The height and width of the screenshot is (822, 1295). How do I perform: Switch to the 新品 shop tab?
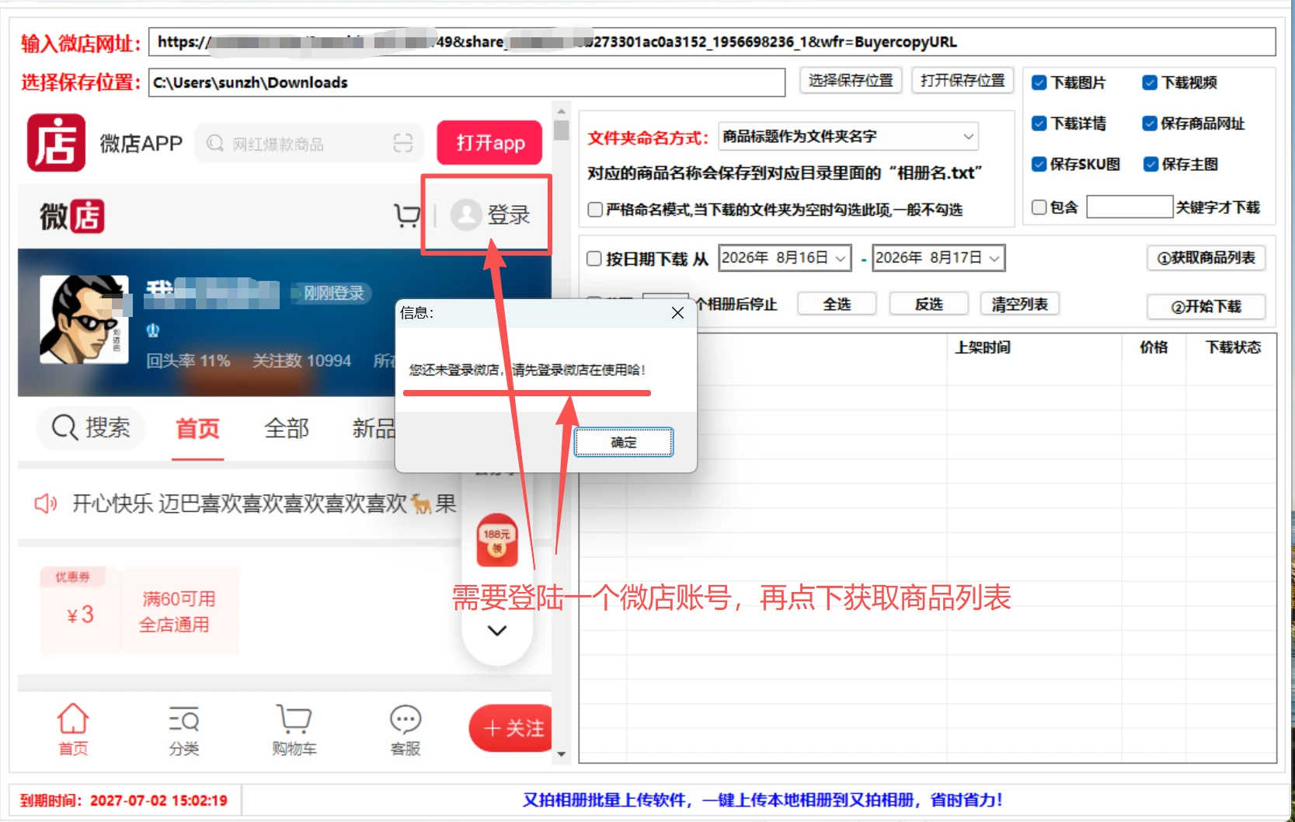click(x=374, y=428)
